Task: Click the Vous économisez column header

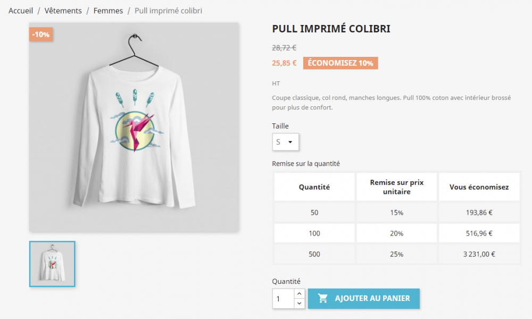Action: 479,187
